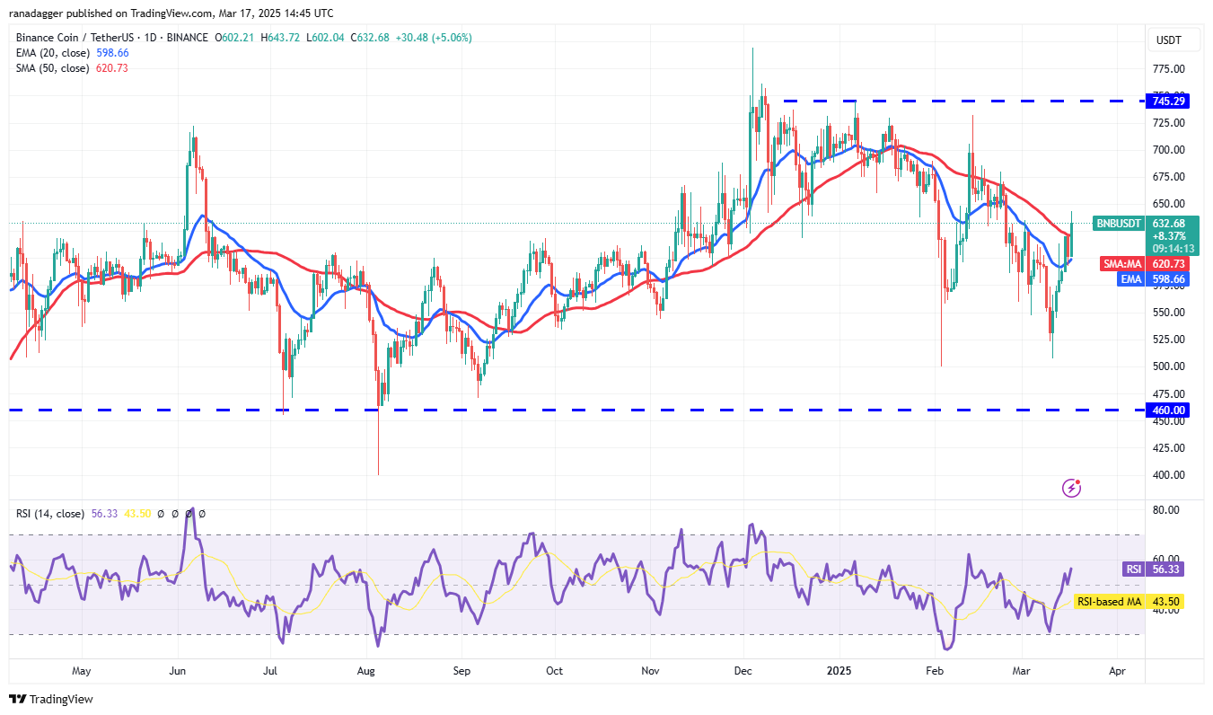Click the blue 460.00 support price label
1213x715 pixels.
1167,410
